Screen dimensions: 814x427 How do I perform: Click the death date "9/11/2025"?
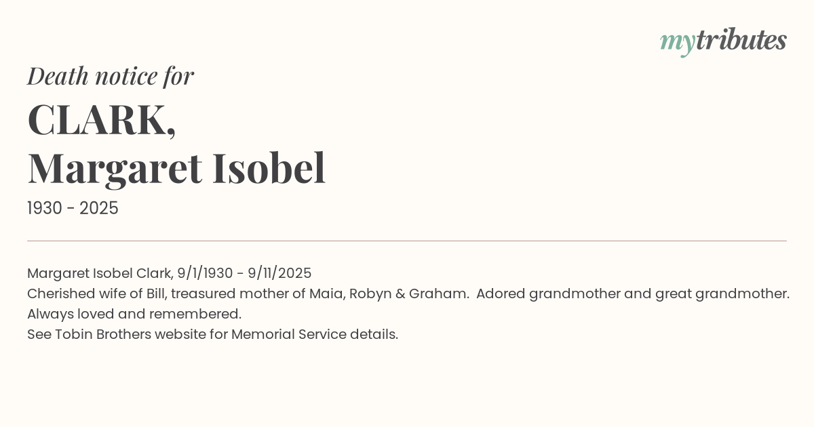click(x=279, y=273)
